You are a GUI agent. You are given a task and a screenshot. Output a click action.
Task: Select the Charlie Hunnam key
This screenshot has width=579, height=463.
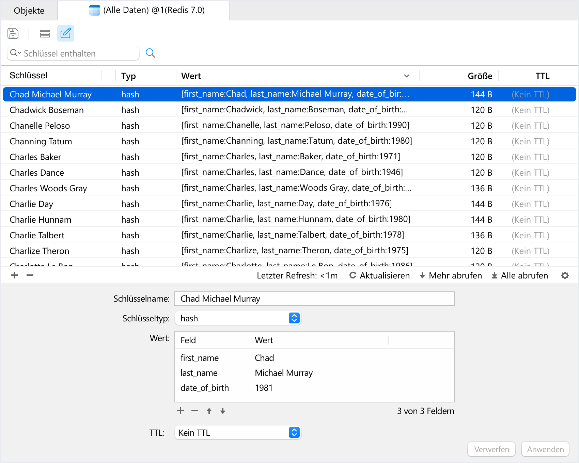41,220
